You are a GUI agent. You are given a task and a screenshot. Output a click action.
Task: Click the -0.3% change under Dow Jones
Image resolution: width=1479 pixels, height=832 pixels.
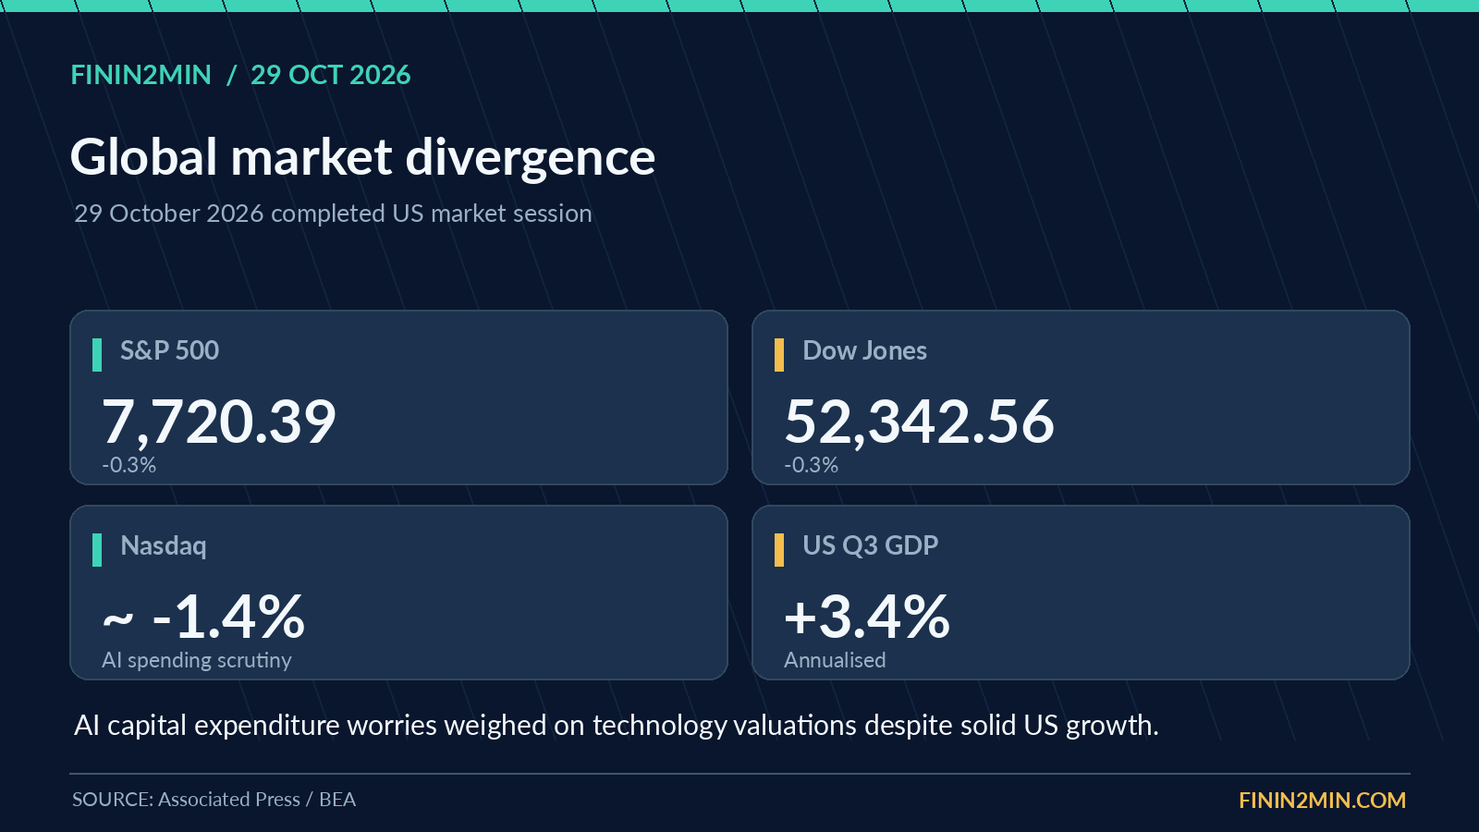coord(812,465)
